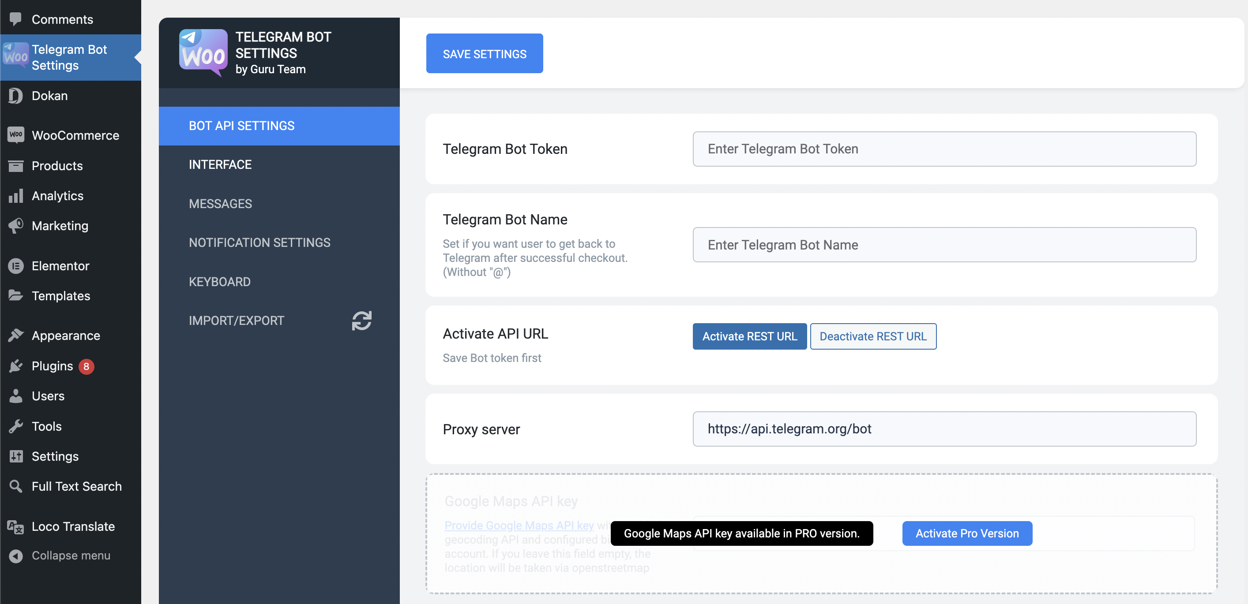1248x604 pixels.
Task: Follow the Provide Google Maps API key link
Action: tap(519, 525)
